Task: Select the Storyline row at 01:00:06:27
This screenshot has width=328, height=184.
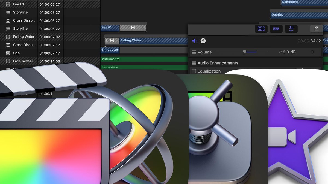Action: [x=50, y=29]
